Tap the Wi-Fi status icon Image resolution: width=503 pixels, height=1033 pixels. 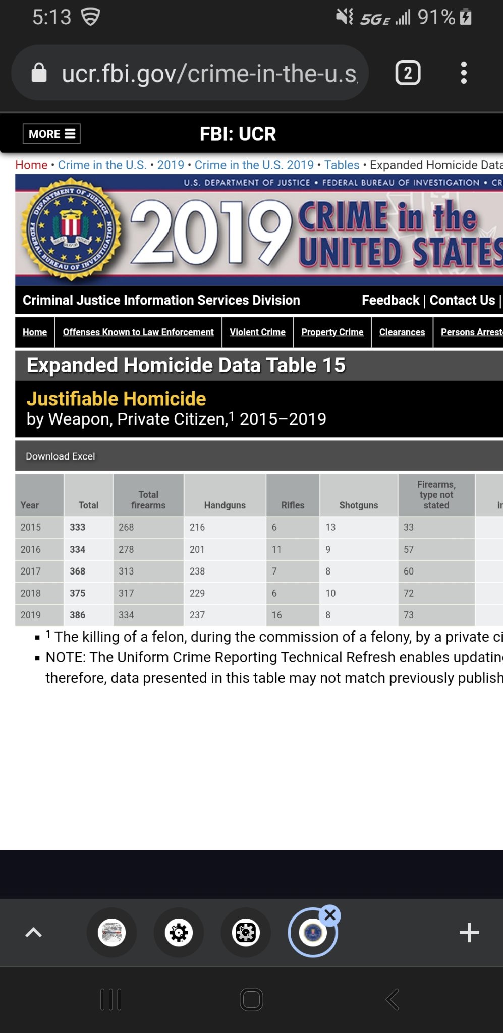[91, 17]
